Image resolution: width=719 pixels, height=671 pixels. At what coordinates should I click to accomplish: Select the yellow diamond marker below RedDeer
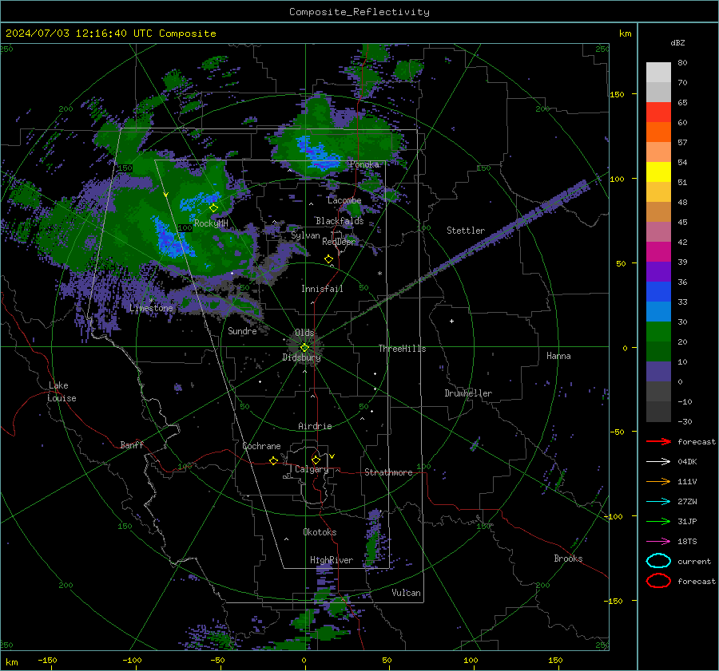328,259
